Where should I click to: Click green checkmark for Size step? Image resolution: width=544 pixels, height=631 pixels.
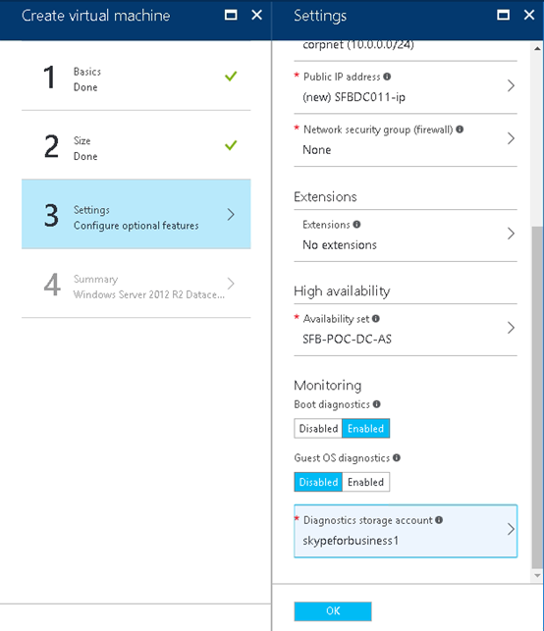pyautogui.click(x=231, y=145)
